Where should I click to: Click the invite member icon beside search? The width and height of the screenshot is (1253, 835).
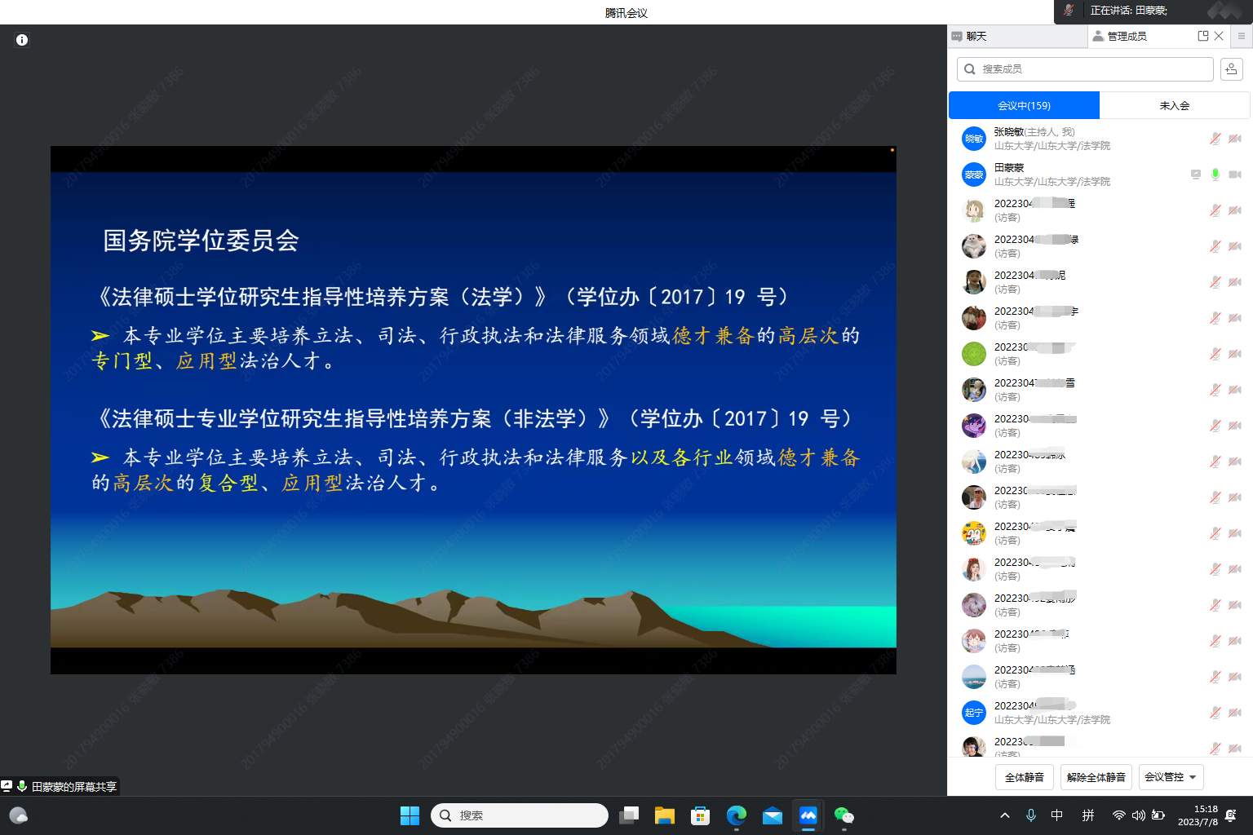click(x=1231, y=69)
